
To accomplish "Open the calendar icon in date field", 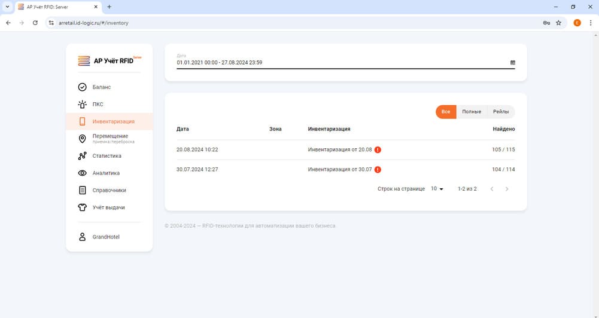I will pos(512,63).
